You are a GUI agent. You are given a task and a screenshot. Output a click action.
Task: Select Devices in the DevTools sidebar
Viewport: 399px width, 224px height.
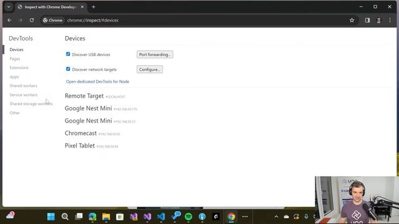17,50
